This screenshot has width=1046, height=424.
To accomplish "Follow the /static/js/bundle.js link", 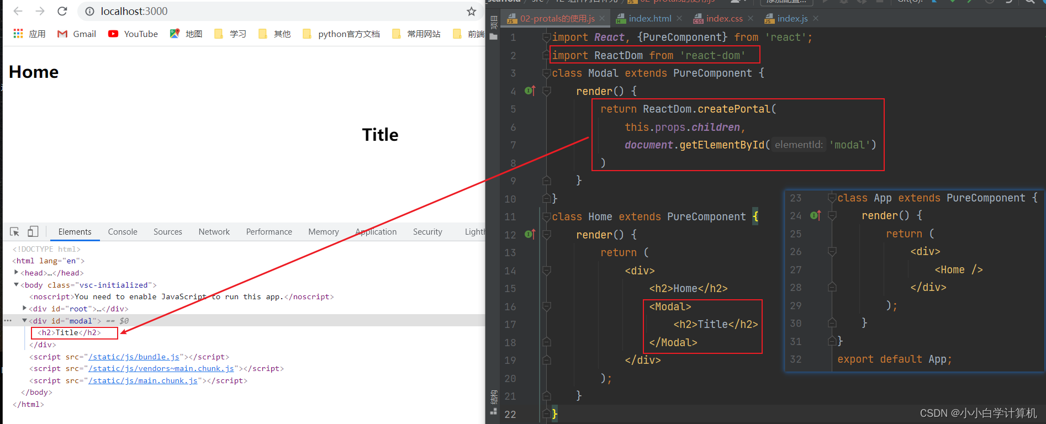I will 134,357.
